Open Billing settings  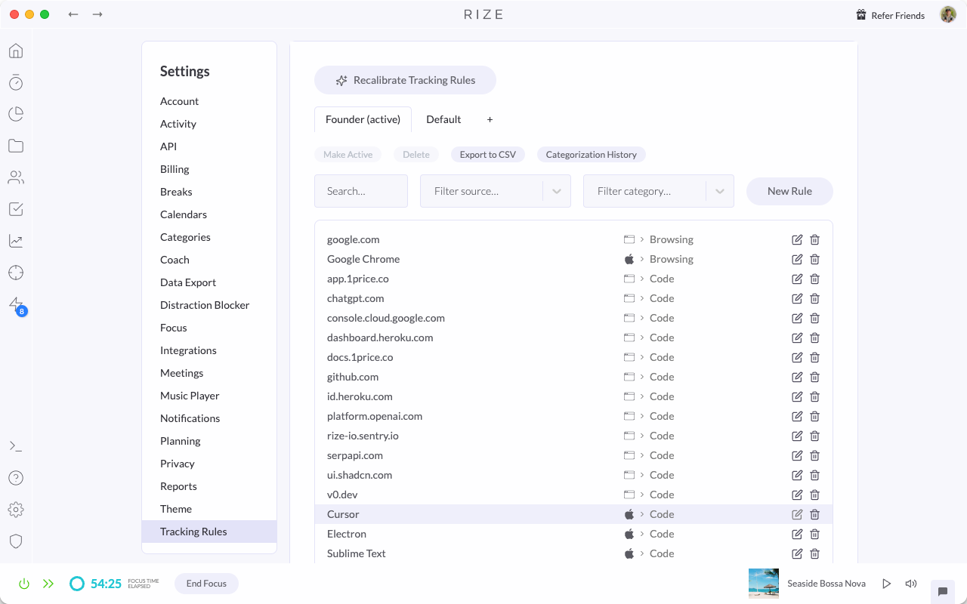point(175,169)
